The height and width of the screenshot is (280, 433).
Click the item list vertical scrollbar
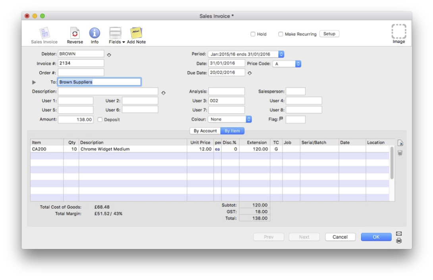click(x=392, y=163)
